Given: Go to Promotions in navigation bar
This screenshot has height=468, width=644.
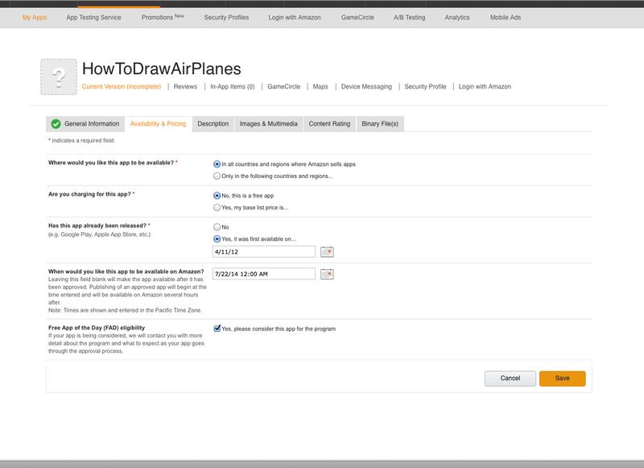Looking at the screenshot, I should point(163,17).
